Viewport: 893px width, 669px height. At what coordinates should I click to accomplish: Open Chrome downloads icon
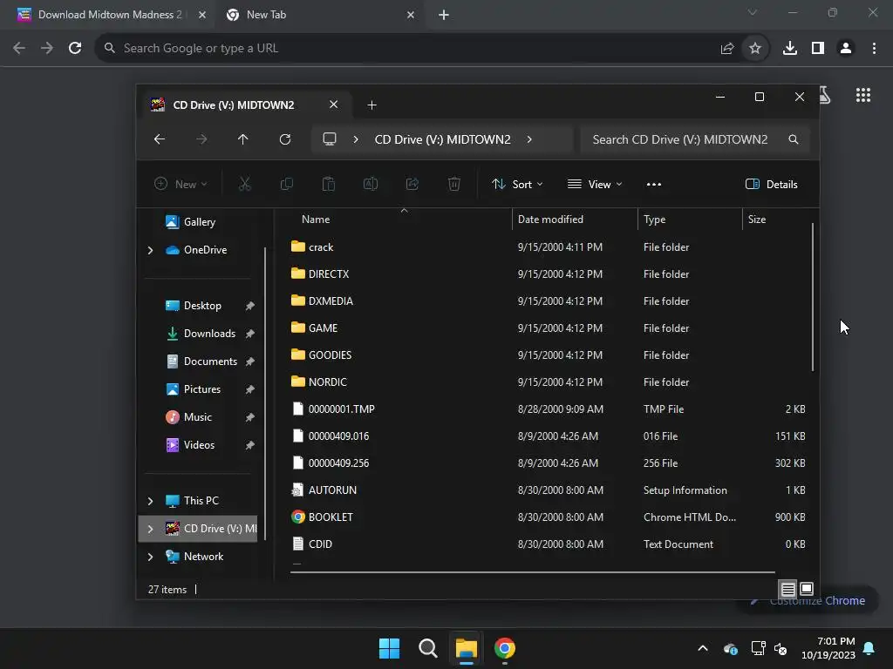(x=790, y=49)
